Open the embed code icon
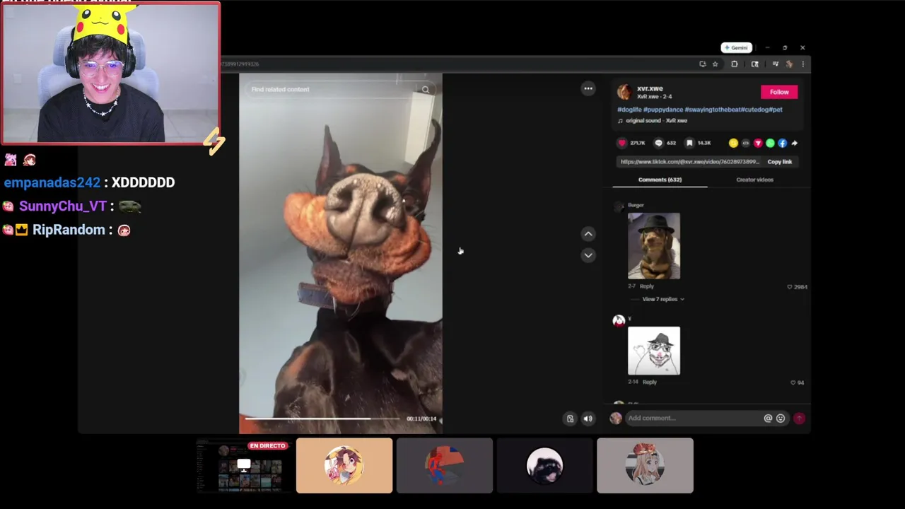 coord(745,143)
